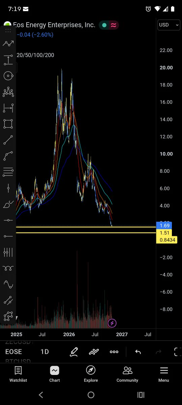Screen dimensions: 182x405
Task: Change the 1D chart interval
Action: click(44, 352)
